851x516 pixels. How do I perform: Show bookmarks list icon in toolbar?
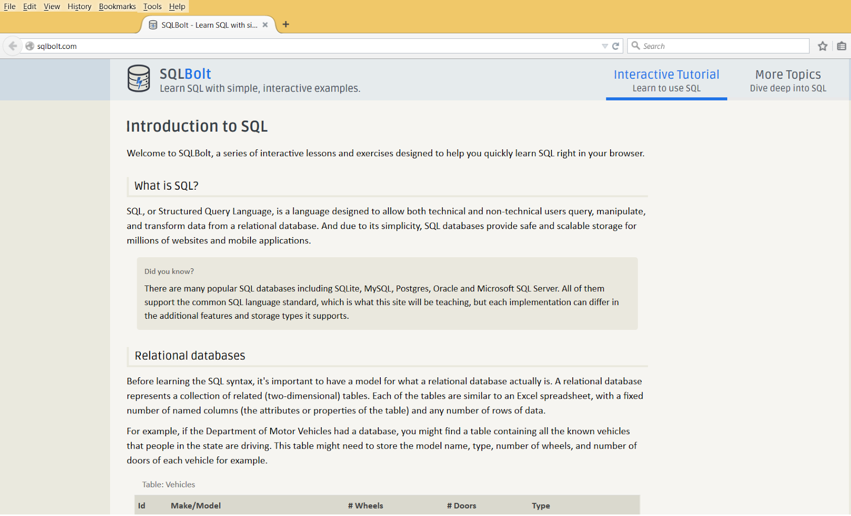point(841,46)
